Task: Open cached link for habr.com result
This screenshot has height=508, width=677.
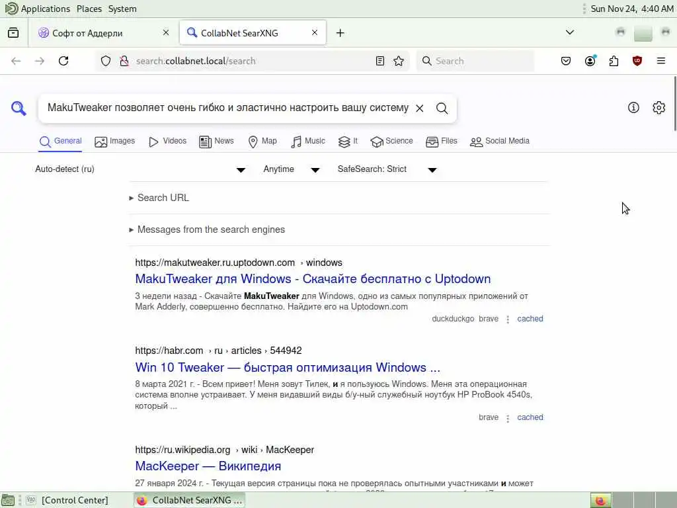Action: pos(530,417)
